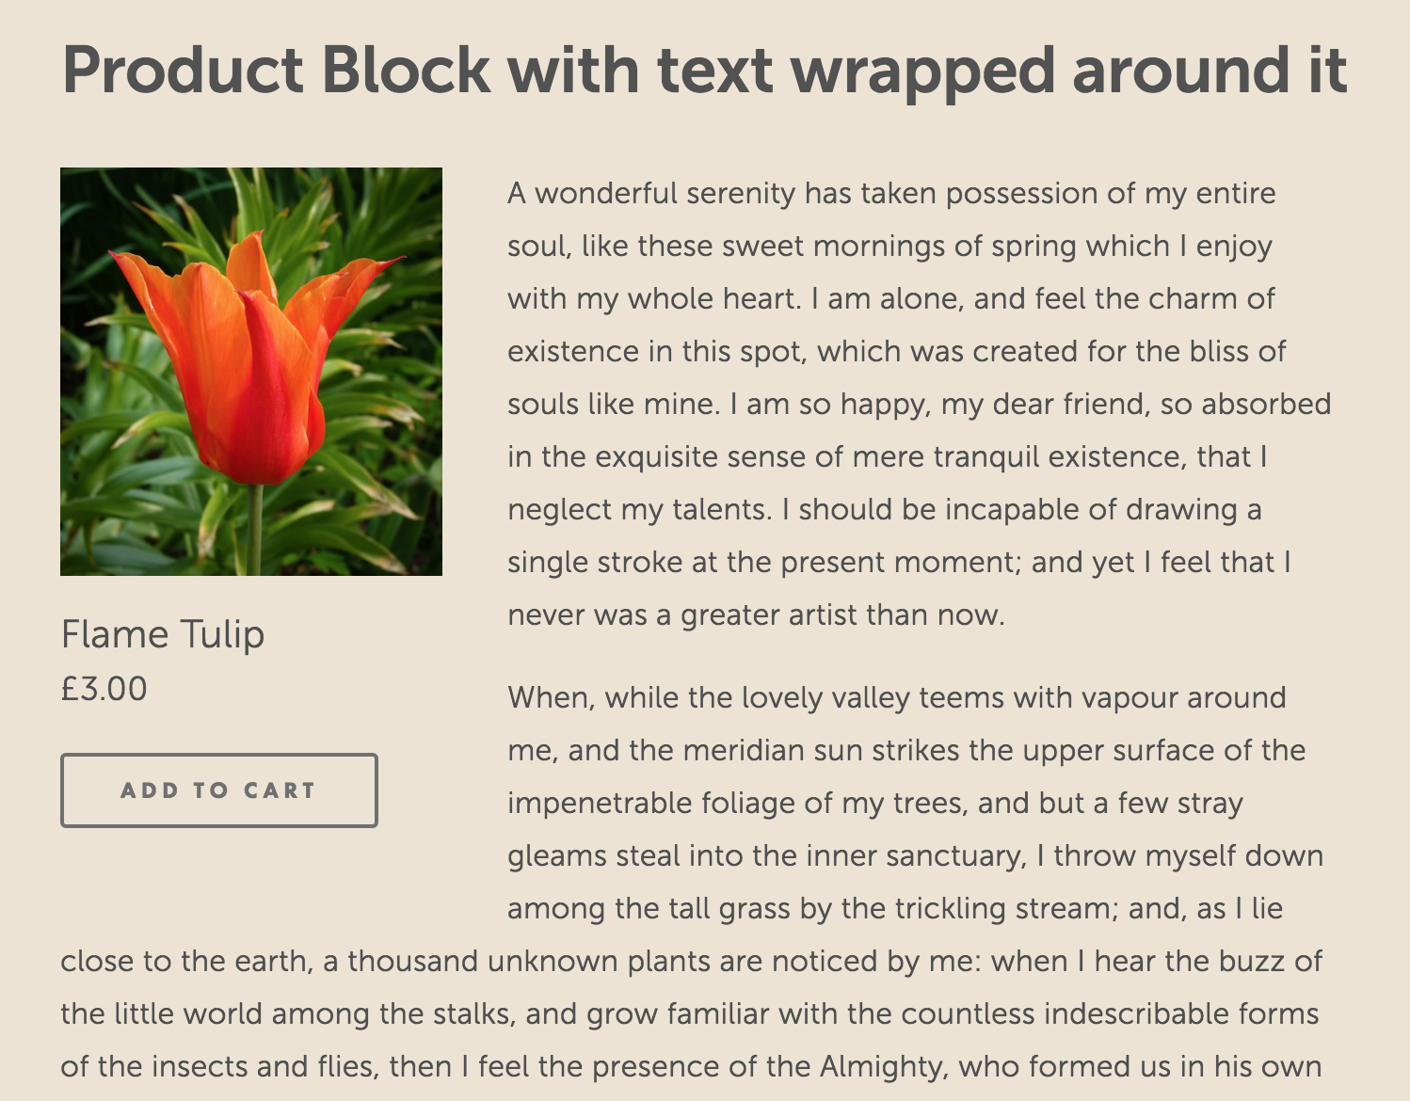The height and width of the screenshot is (1101, 1410).
Task: Click the line starting 'impenetrable foliage of my trees'
Action: point(875,803)
